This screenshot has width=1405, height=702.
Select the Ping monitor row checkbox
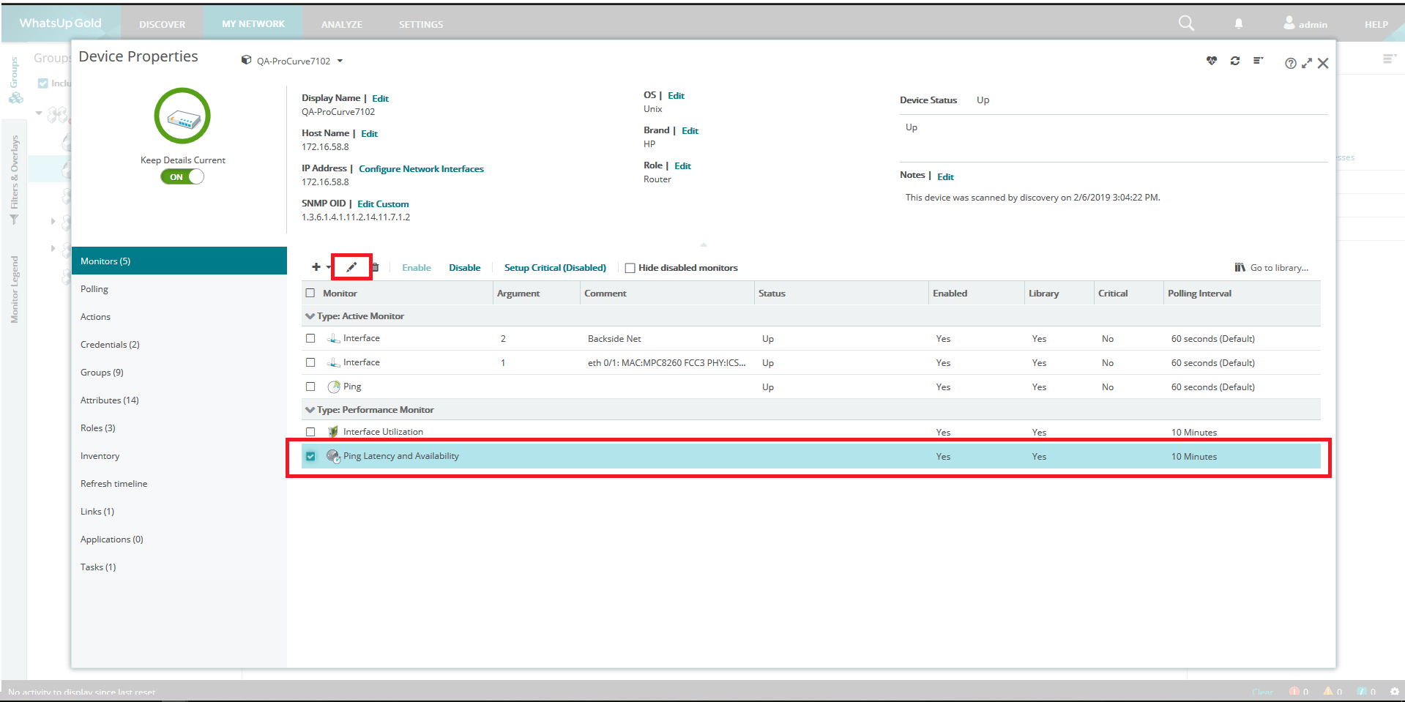click(310, 387)
